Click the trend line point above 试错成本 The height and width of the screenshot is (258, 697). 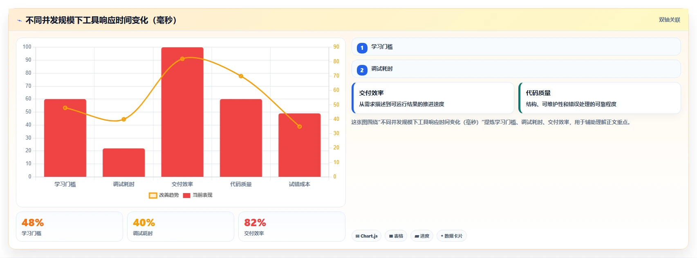point(300,127)
